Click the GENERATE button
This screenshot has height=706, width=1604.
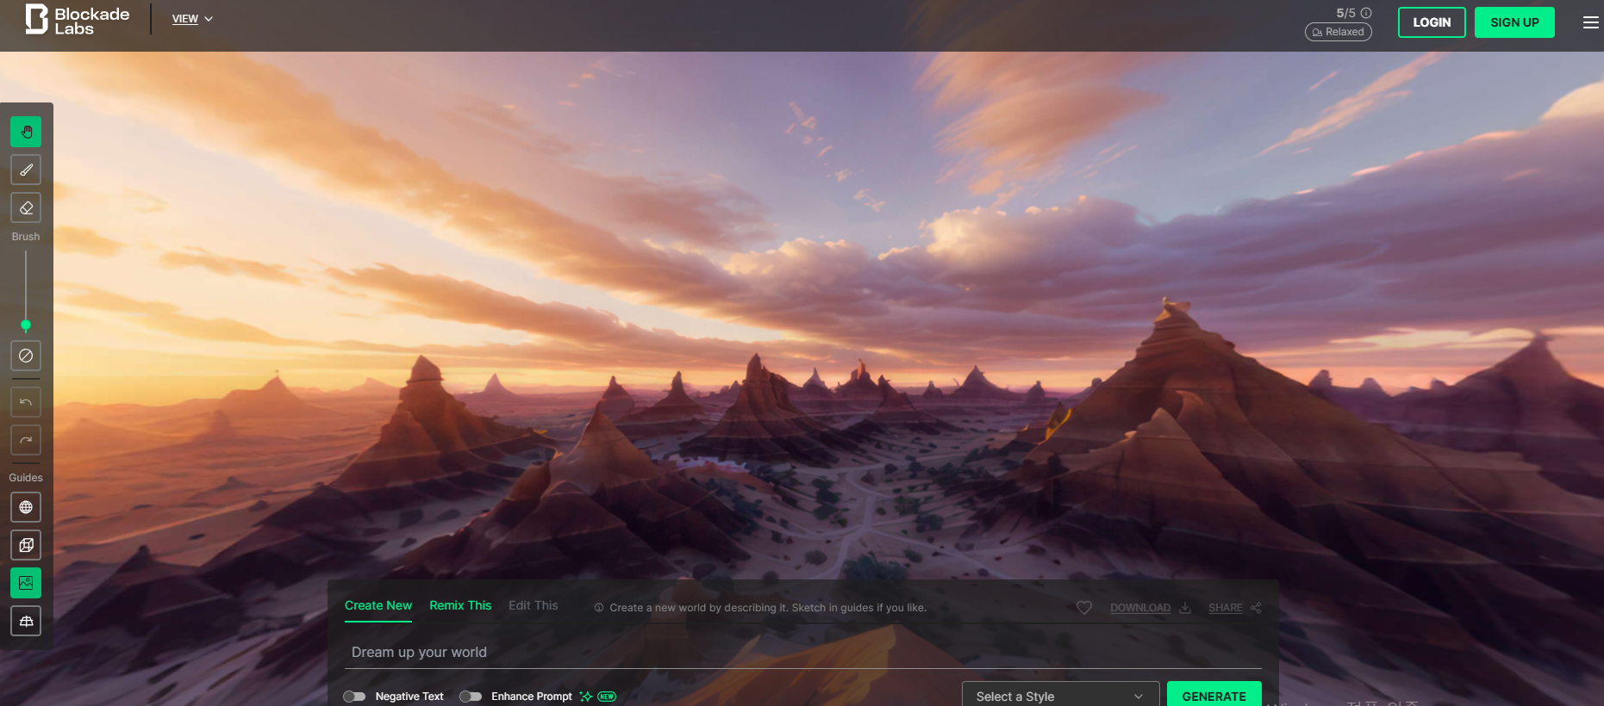click(x=1214, y=696)
